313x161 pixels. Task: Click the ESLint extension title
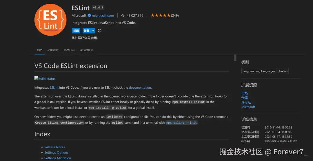(x=81, y=8)
